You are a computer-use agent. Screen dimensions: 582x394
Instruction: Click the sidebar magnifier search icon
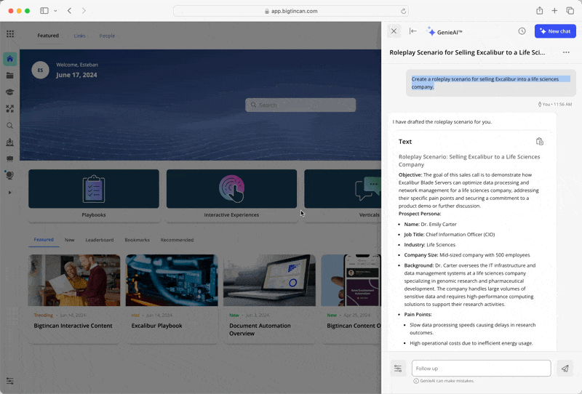10,126
